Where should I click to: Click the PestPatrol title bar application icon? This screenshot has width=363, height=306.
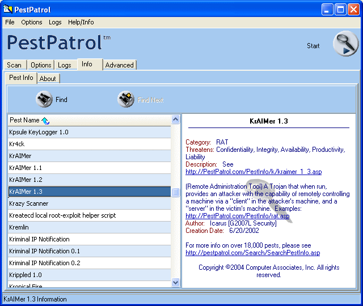[x=8, y=9]
